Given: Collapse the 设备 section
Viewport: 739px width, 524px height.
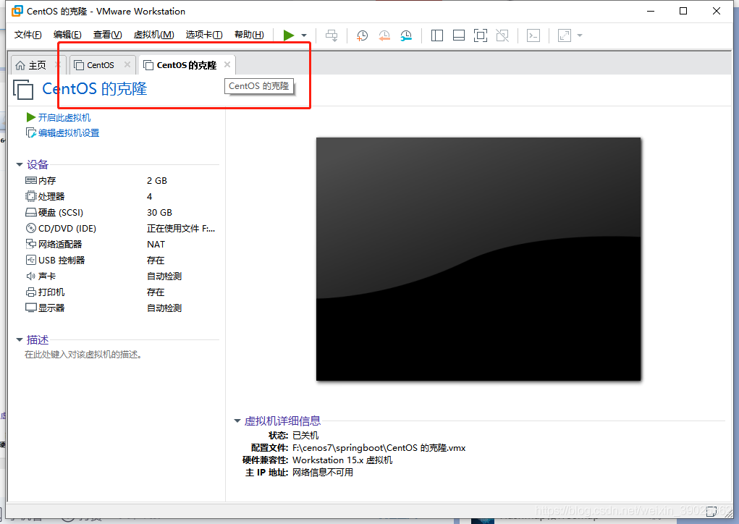Looking at the screenshot, I should (20, 164).
